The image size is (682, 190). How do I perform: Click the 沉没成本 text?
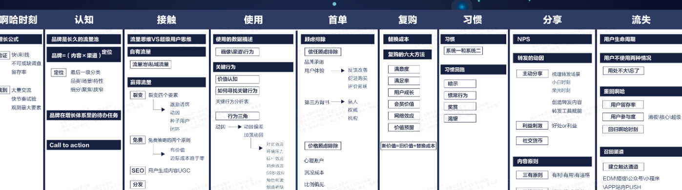(x=314, y=172)
